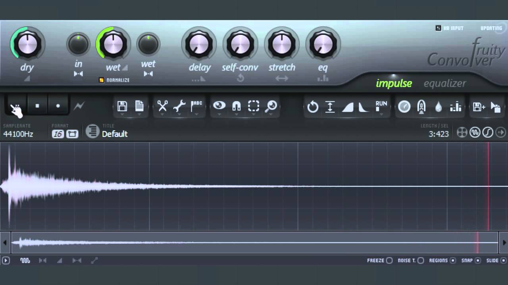The width and height of the screenshot is (508, 285).
Task: Click the 44100Hz samplerate value
Action: pyautogui.click(x=18, y=134)
